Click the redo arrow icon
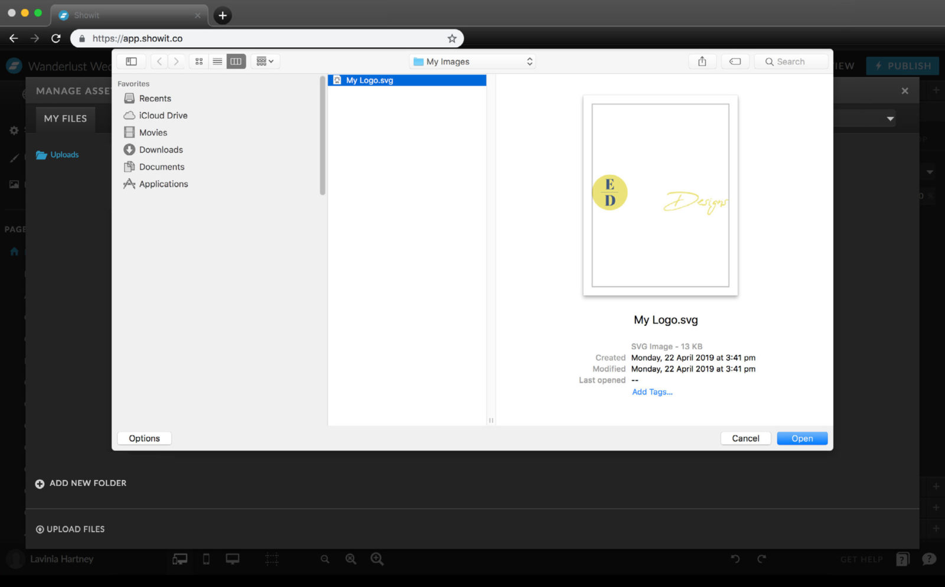945x587 pixels. tap(762, 559)
